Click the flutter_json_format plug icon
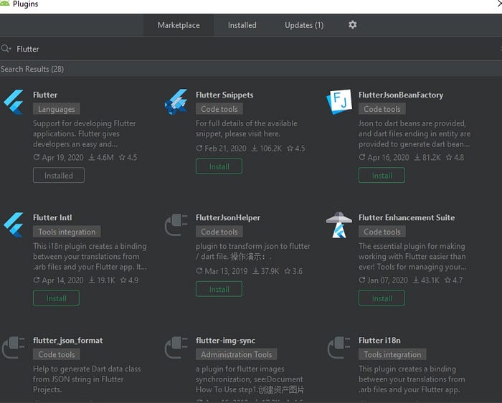 click(14, 347)
